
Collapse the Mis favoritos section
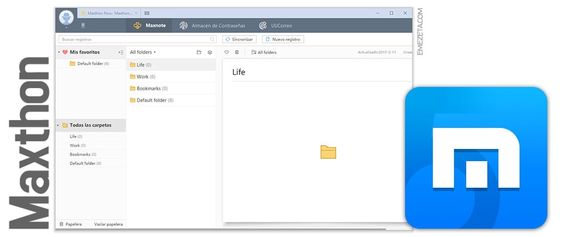(59, 52)
